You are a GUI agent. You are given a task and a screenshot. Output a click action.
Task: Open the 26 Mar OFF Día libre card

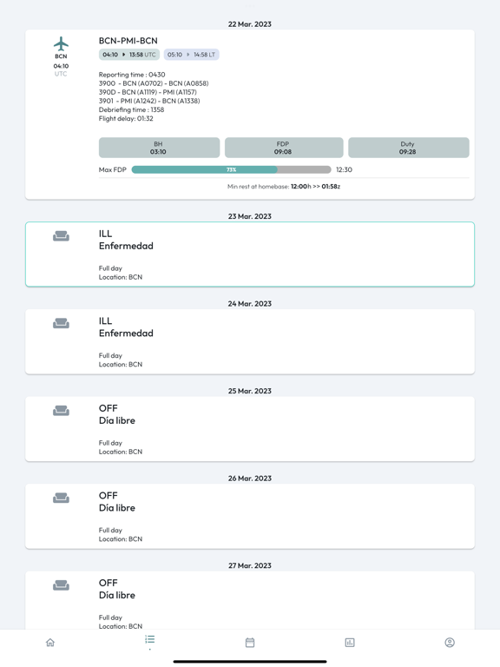tap(250, 516)
